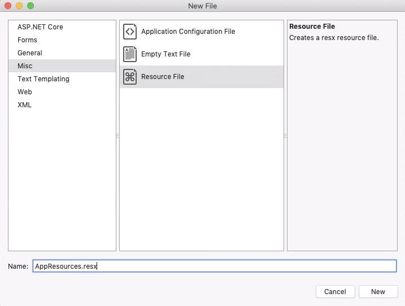
Task: Click the Application Configuration File icon
Action: pyautogui.click(x=130, y=32)
